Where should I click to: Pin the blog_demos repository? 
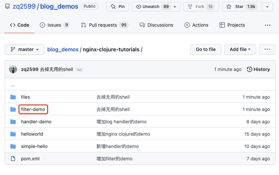pyautogui.click(x=117, y=7)
